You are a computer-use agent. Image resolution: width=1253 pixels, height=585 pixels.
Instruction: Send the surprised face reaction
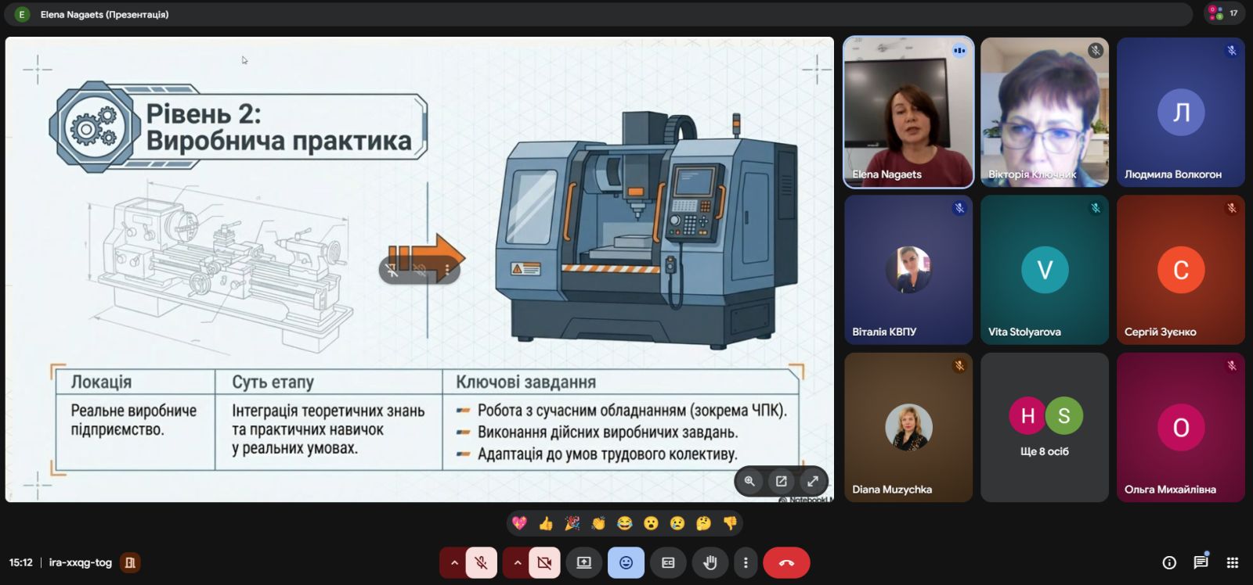(651, 523)
